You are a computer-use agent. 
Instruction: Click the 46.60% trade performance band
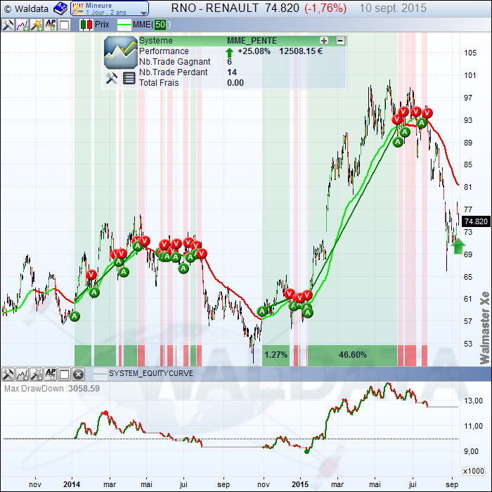pos(352,355)
